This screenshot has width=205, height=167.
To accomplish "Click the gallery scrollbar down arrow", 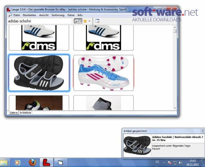I will coord(175,108).
